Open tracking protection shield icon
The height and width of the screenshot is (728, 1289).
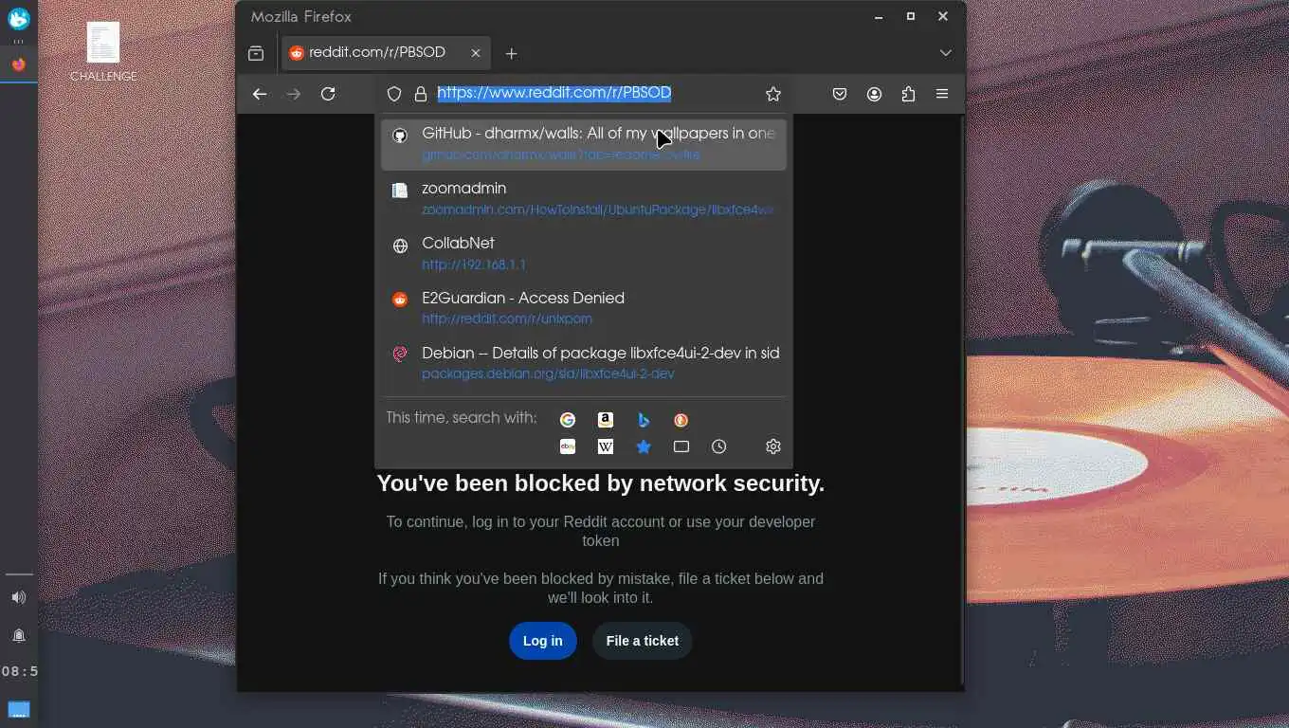click(394, 94)
